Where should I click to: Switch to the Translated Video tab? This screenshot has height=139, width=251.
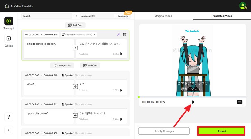pyautogui.click(x=222, y=16)
